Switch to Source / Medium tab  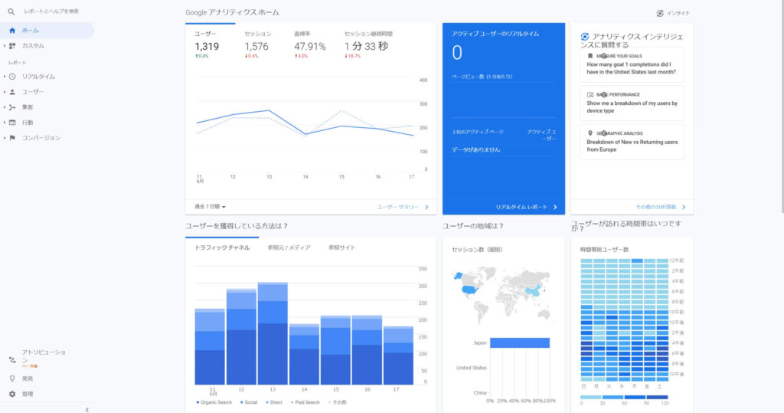tap(289, 247)
